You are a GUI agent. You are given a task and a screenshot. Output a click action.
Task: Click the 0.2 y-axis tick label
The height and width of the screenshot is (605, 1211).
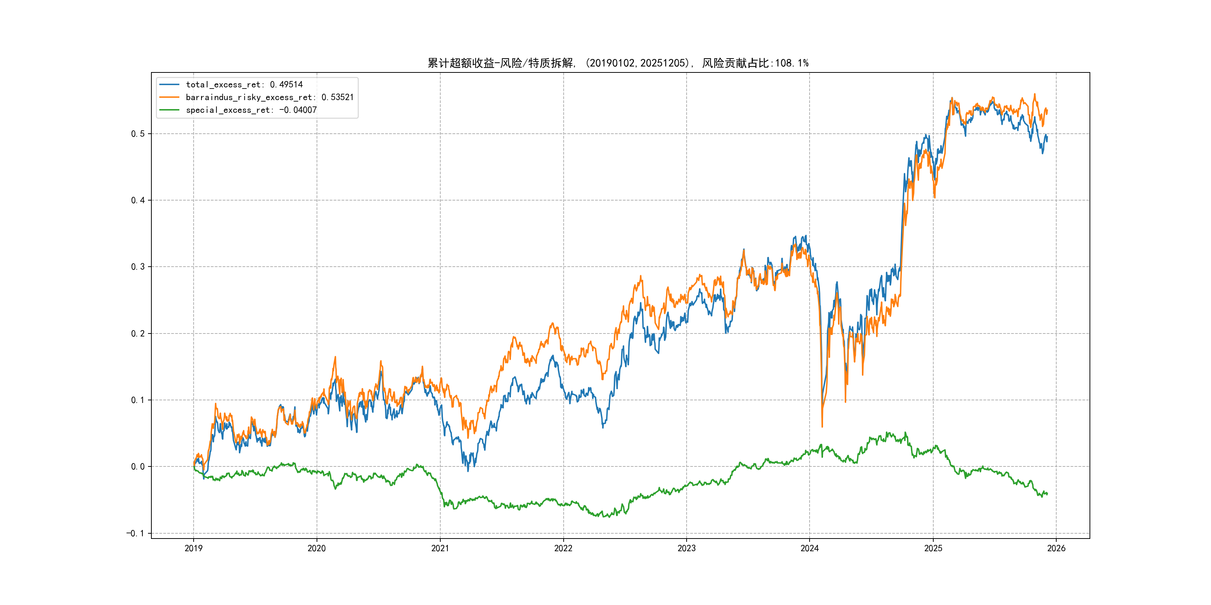[138, 333]
